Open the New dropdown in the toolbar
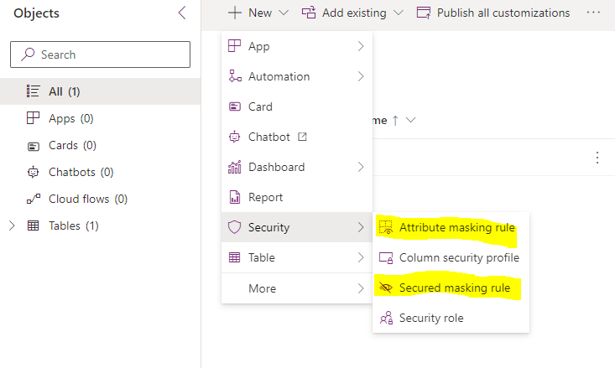 tap(258, 13)
